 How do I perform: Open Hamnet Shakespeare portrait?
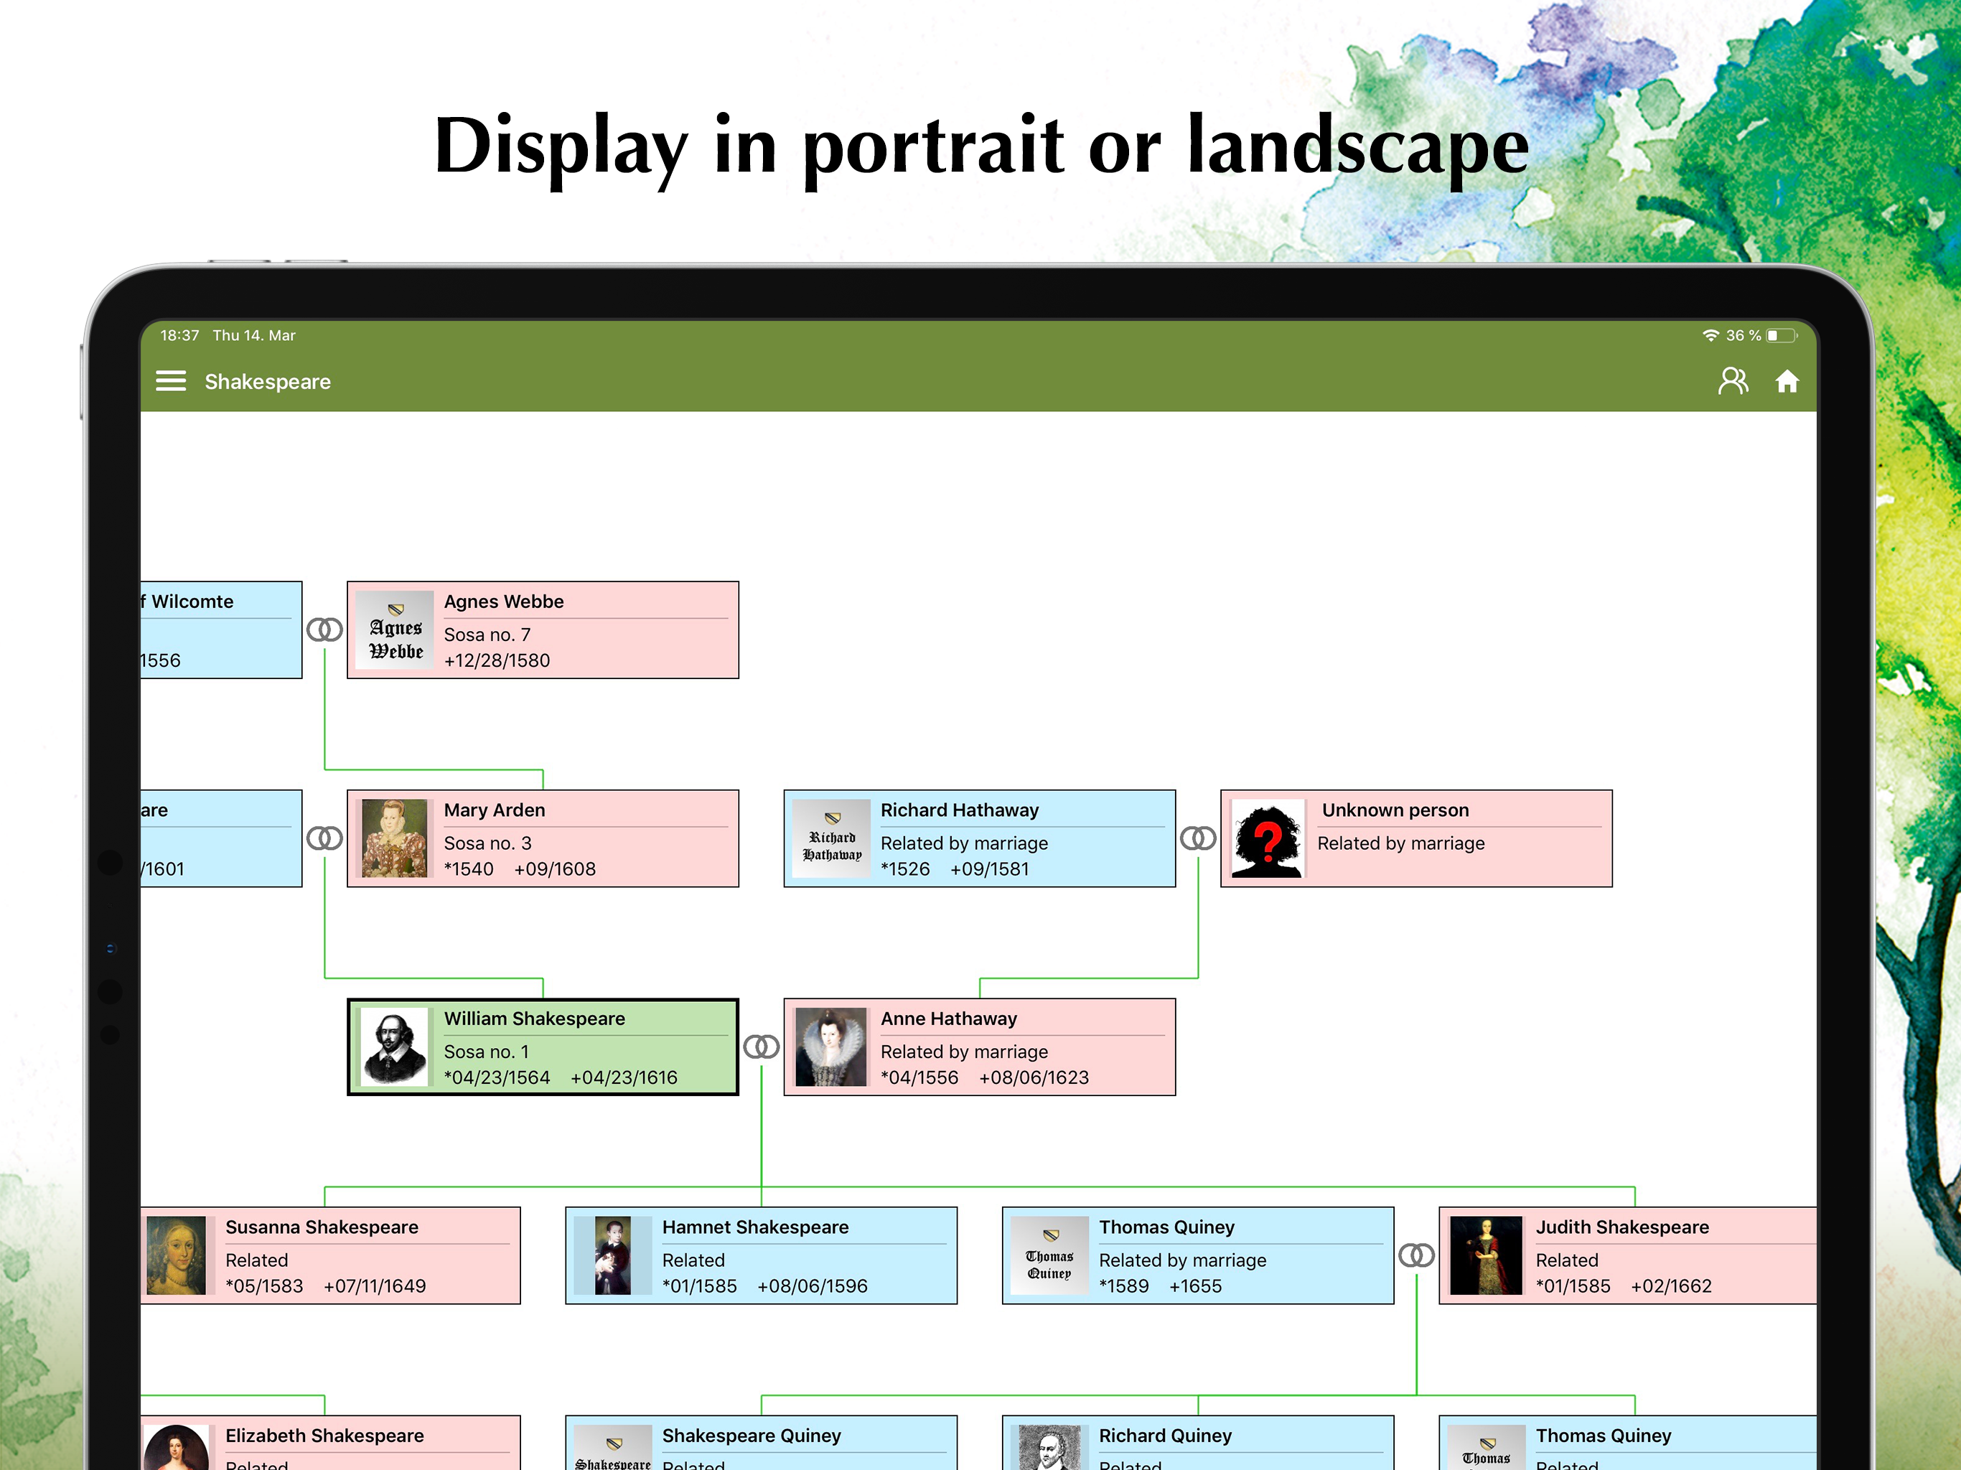[612, 1255]
